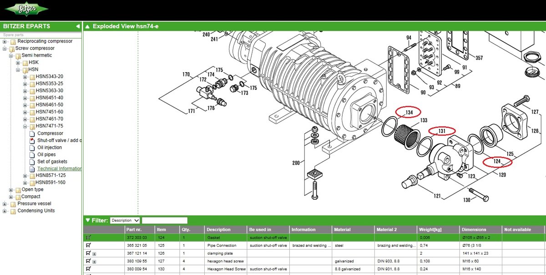
Task: Click diagram callout number 133
Action: coord(424,120)
